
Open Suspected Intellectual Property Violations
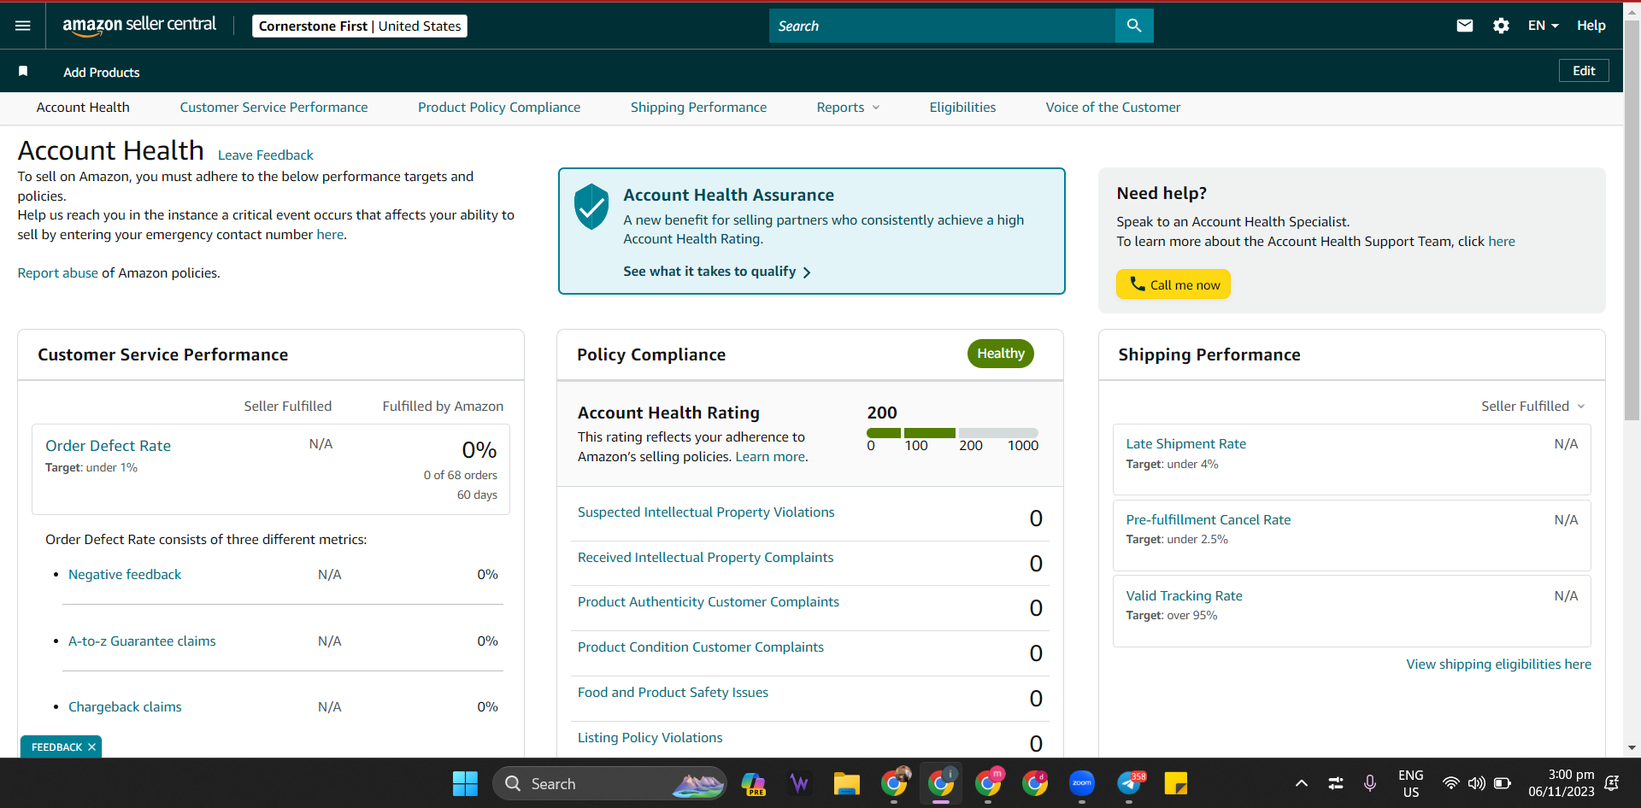[x=706, y=512]
